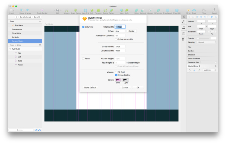226x144 pixels.
Task: Click the Intersect boolean icon
Action: coord(150,10)
